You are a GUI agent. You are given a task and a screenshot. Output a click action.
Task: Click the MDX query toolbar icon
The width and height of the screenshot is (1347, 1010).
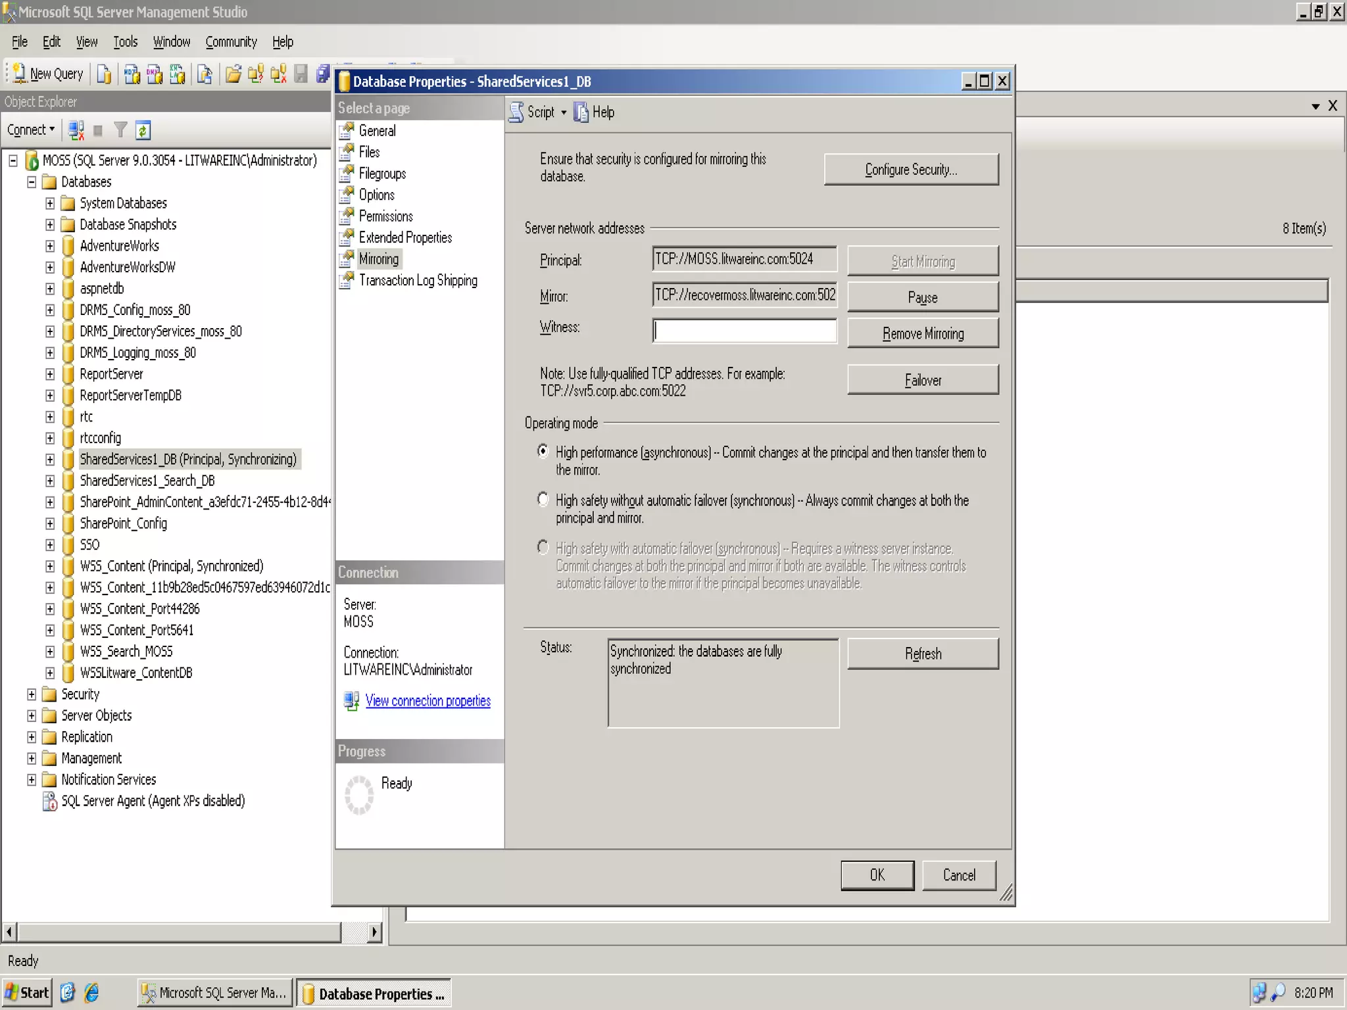[x=132, y=74]
